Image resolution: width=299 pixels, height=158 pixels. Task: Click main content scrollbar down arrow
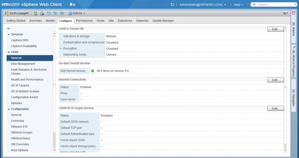coord(285,150)
